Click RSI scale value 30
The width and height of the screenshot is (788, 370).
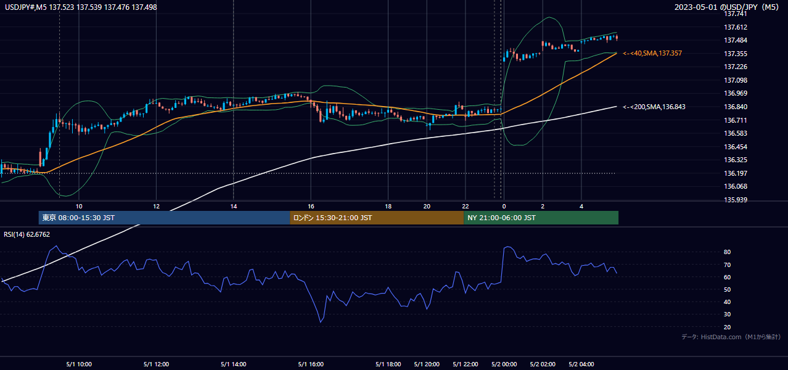(728, 314)
